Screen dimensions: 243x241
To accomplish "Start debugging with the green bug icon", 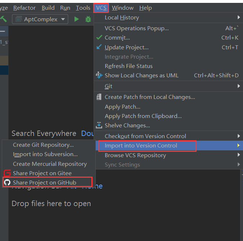I will [x=88, y=19].
